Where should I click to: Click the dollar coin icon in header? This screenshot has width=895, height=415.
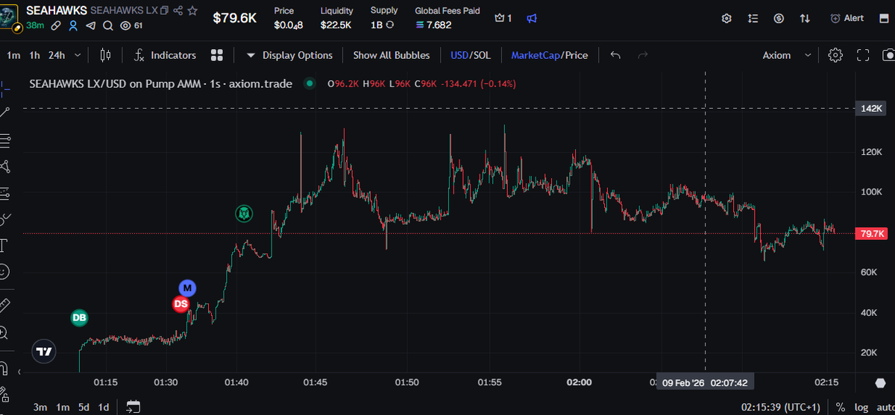(779, 18)
